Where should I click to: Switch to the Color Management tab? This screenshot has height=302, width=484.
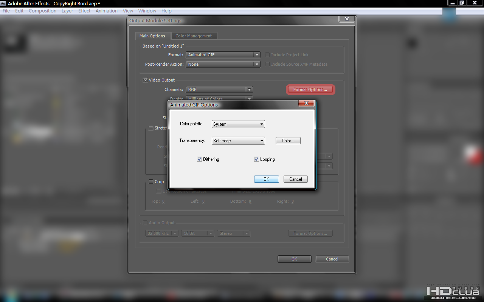tap(194, 36)
